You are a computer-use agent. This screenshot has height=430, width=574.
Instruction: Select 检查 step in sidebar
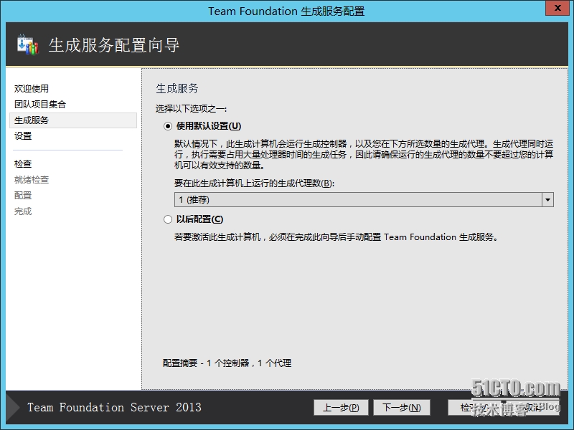23,164
